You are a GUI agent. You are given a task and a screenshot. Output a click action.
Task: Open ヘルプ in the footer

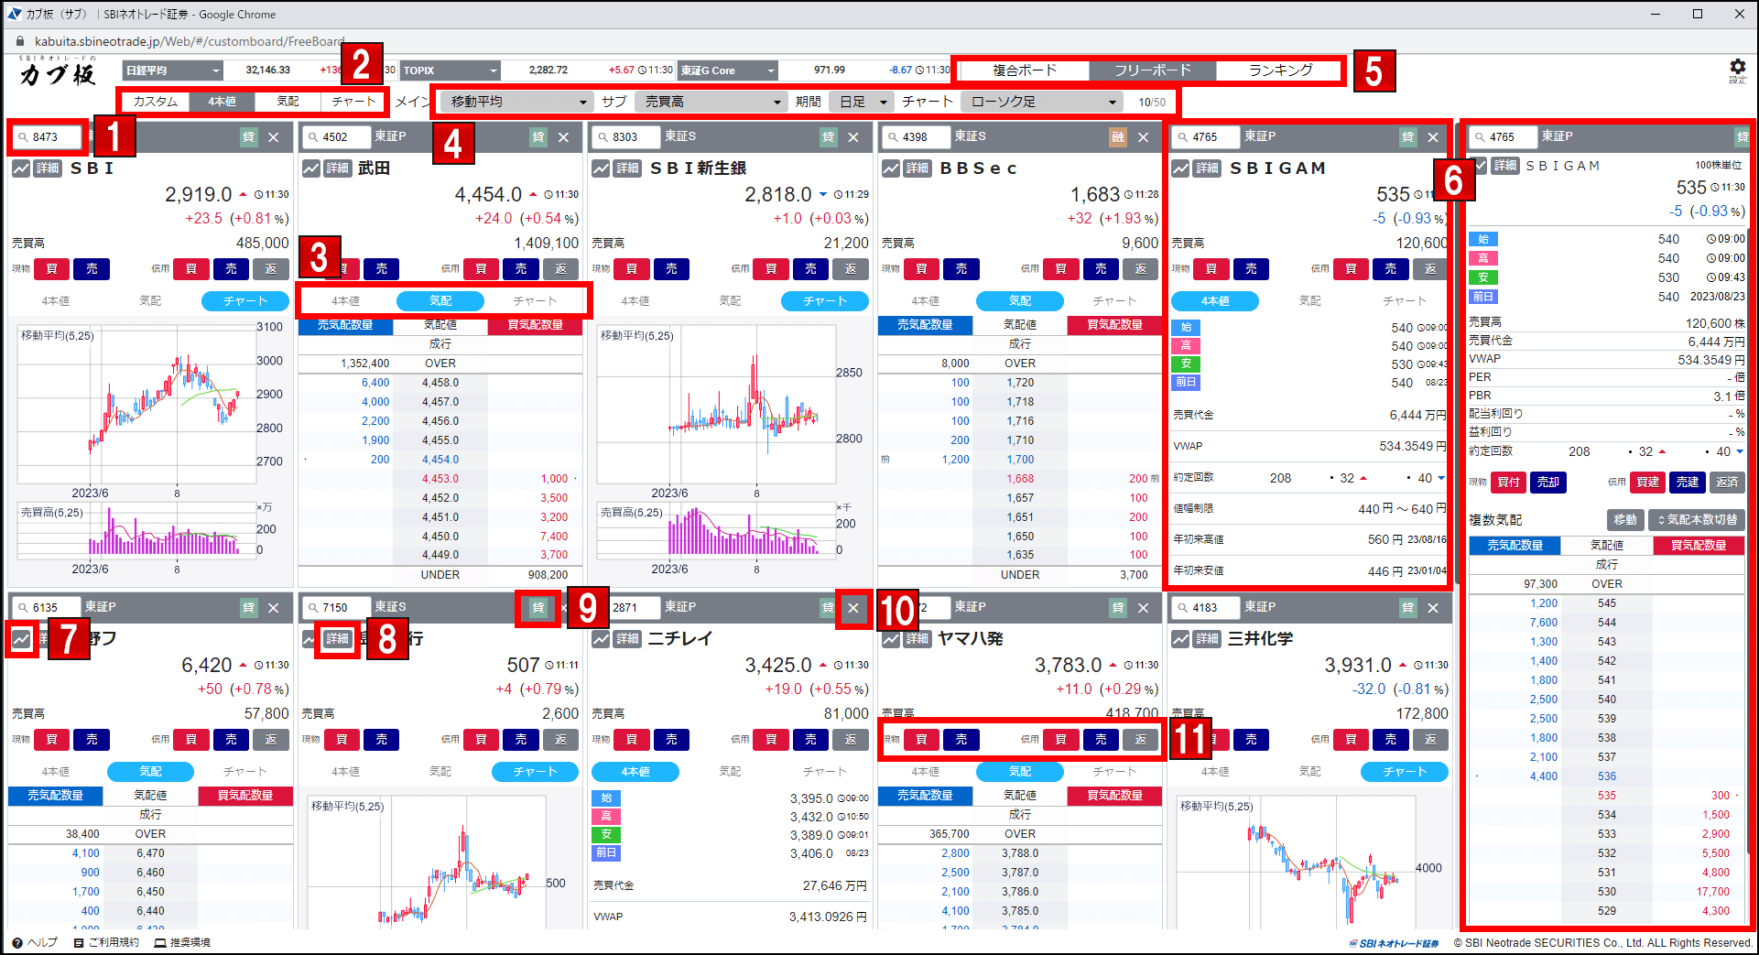click(x=35, y=942)
